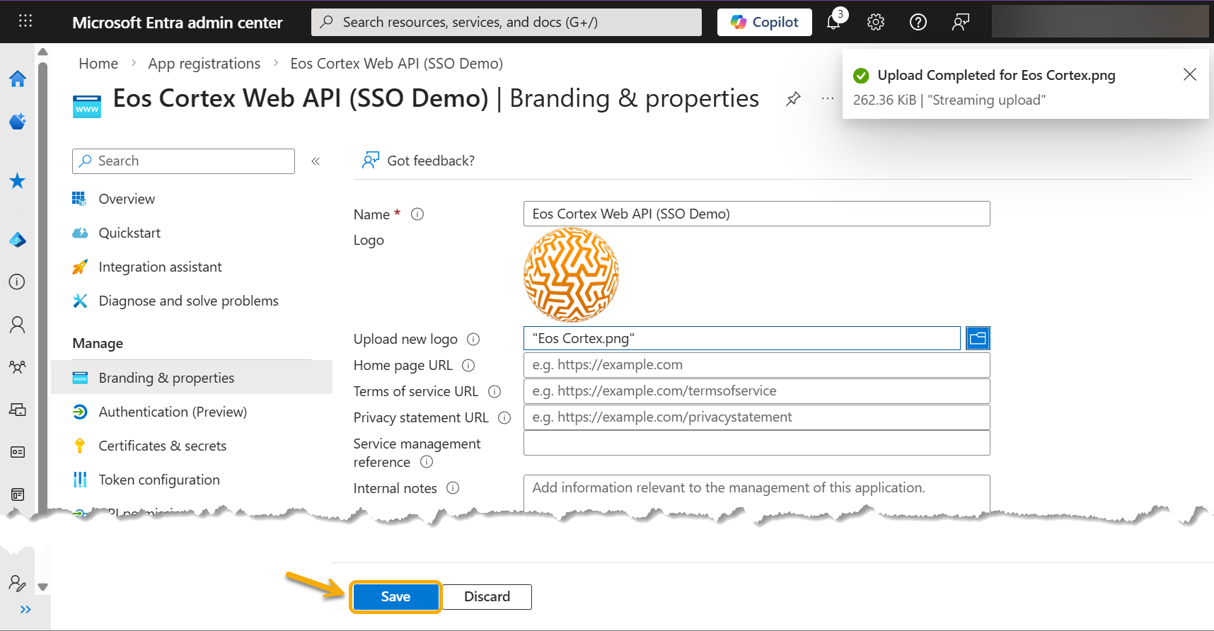
Task: Browse for logo file with folder icon
Action: tap(978, 338)
